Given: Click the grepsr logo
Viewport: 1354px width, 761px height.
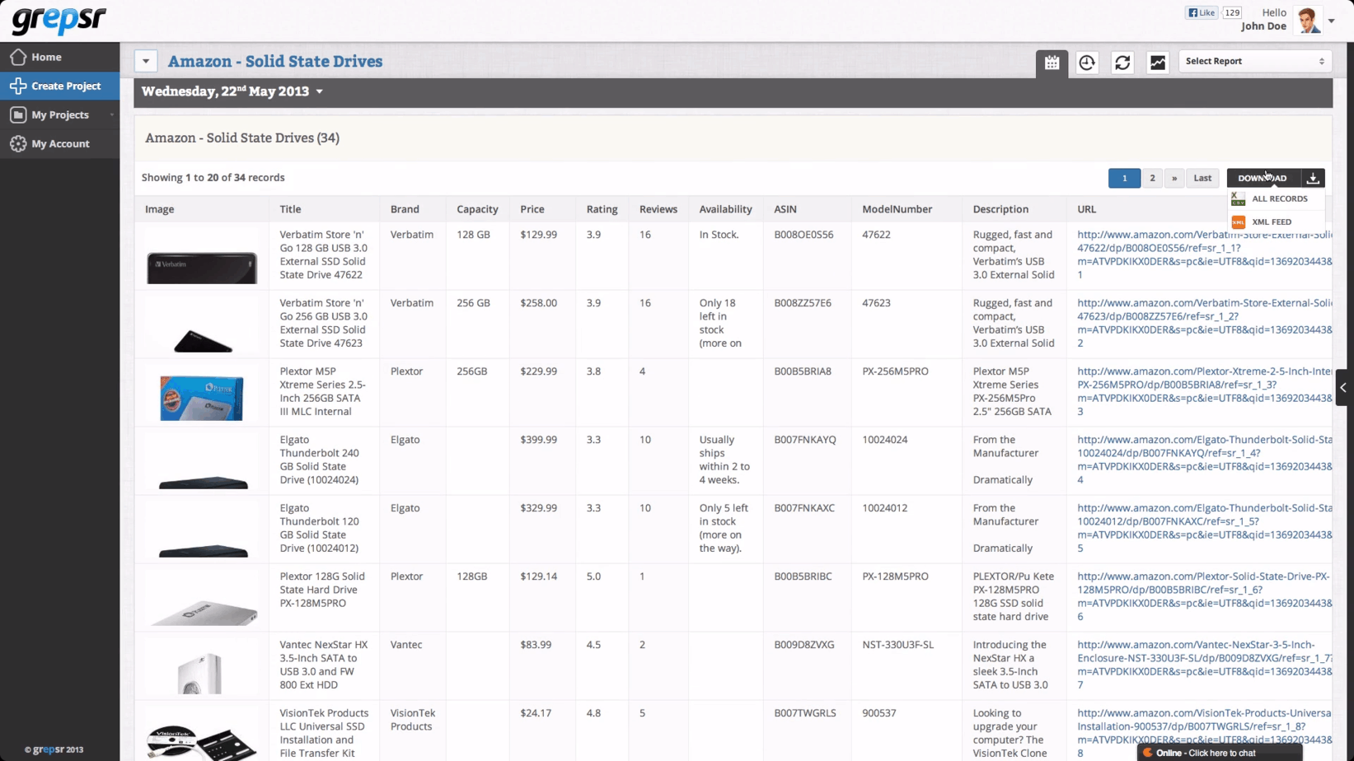Looking at the screenshot, I should (x=59, y=20).
